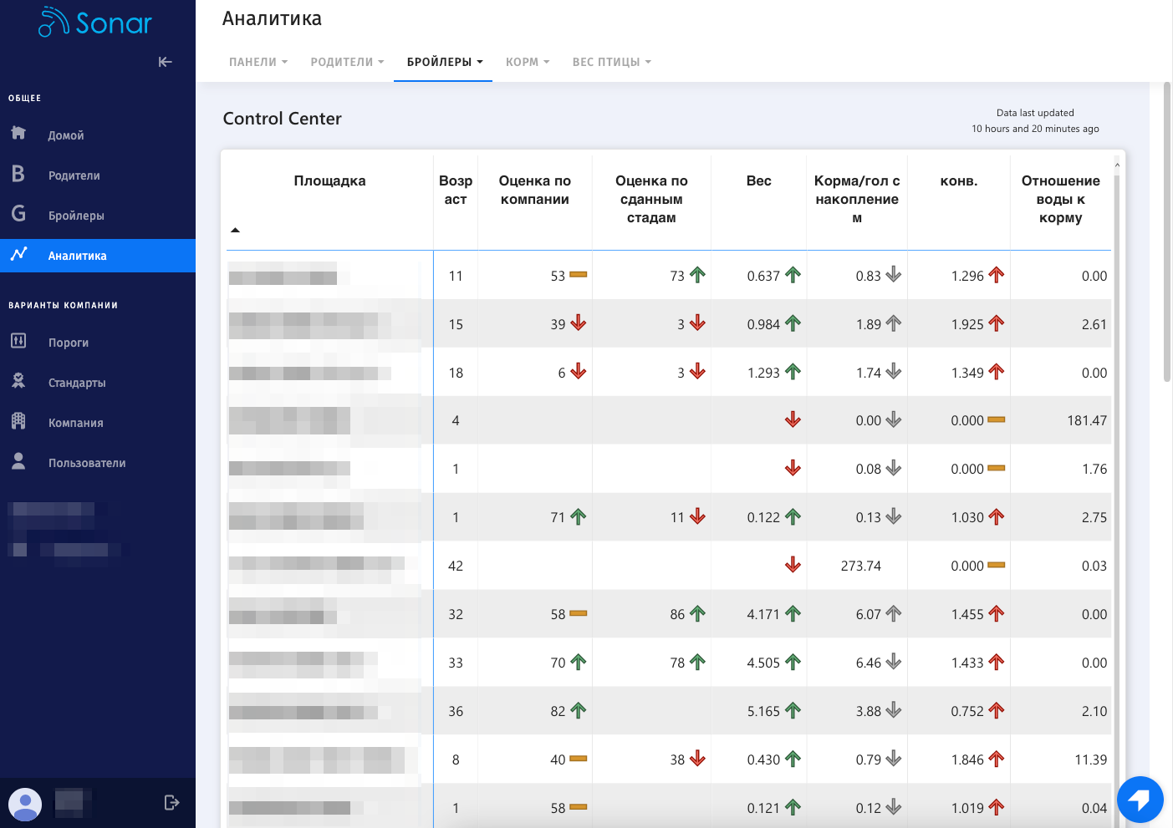Open the ВЕС ПТИЦЫ dropdown menu
Image resolution: width=1173 pixels, height=828 pixels.
tap(611, 62)
